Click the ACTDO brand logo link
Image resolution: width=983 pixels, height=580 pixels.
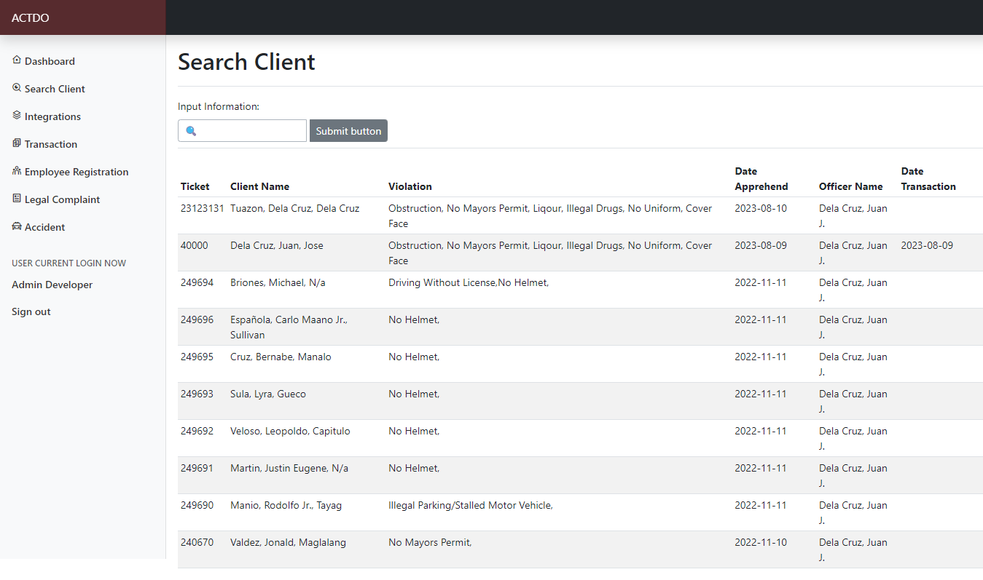click(31, 17)
